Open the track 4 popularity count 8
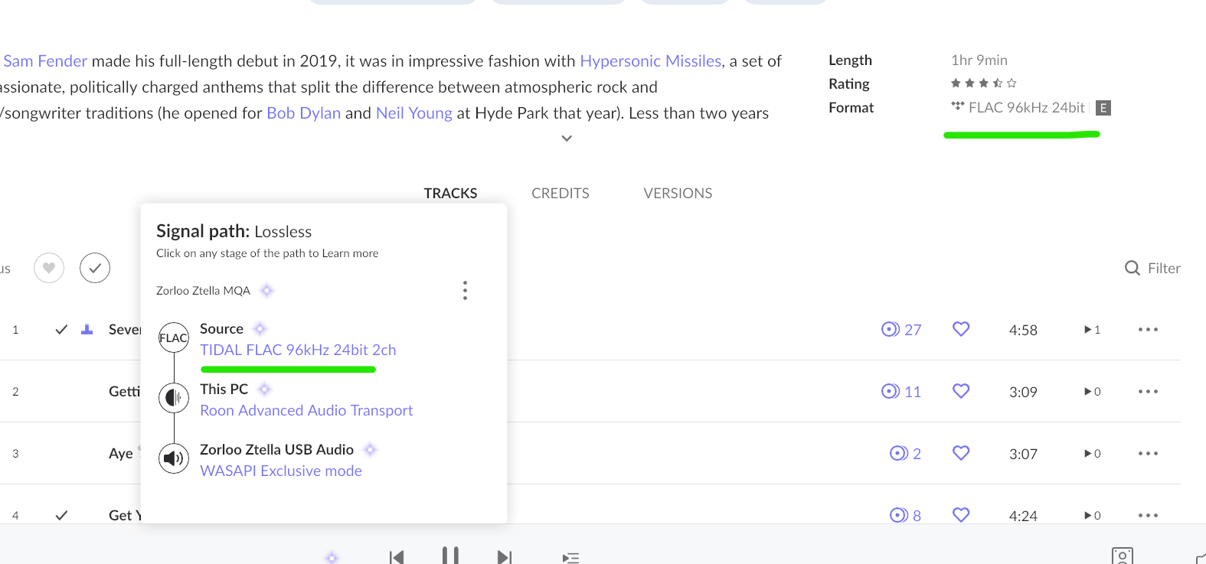Screen dimensions: 1206x564 click(x=905, y=516)
